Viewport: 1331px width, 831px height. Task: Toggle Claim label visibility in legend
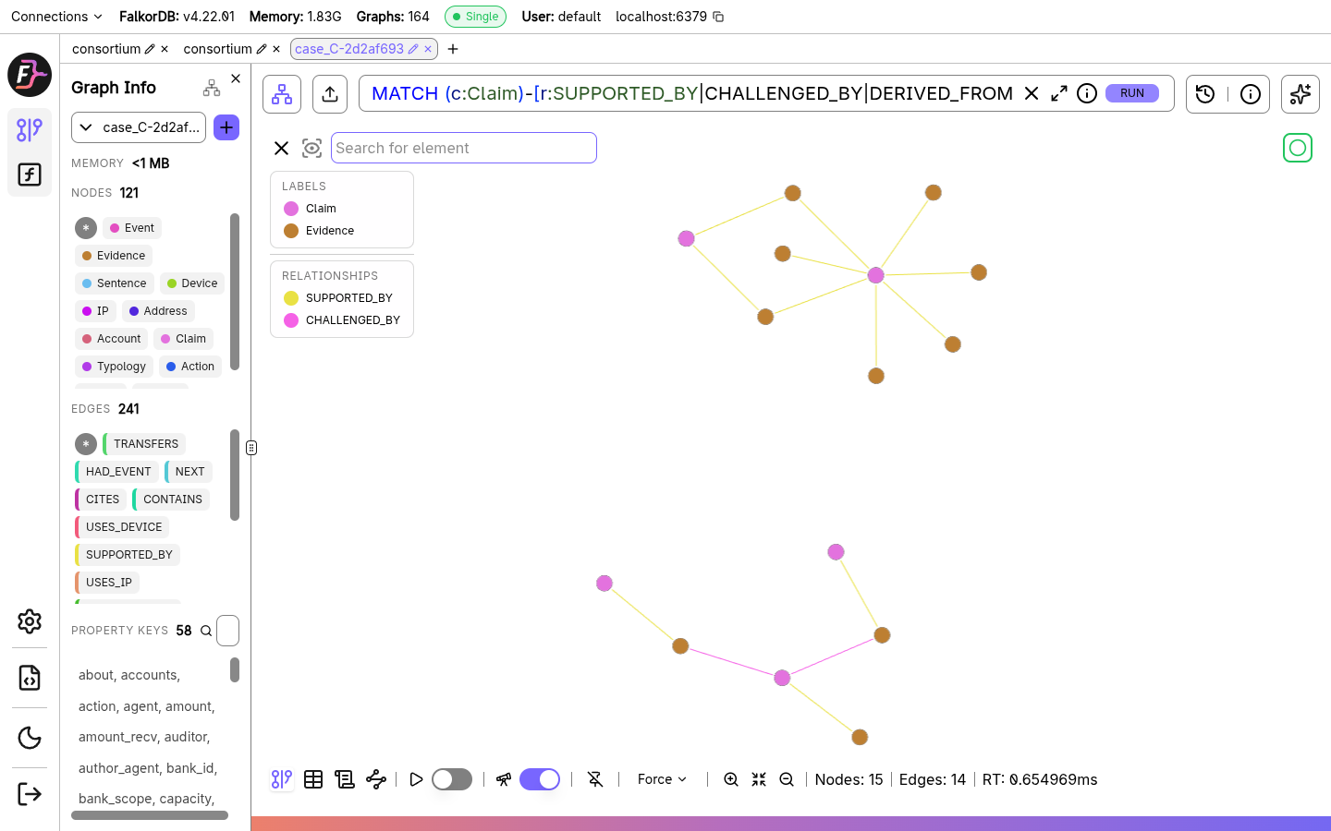311,209
